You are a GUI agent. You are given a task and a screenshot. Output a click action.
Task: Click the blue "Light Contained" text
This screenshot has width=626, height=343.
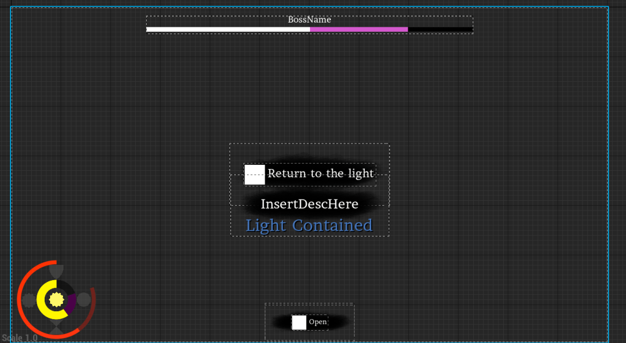pos(309,226)
